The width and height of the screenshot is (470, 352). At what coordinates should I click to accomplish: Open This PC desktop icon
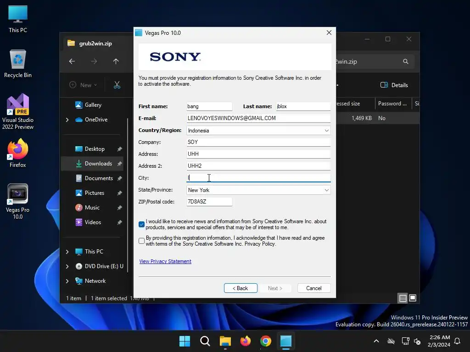click(x=18, y=19)
